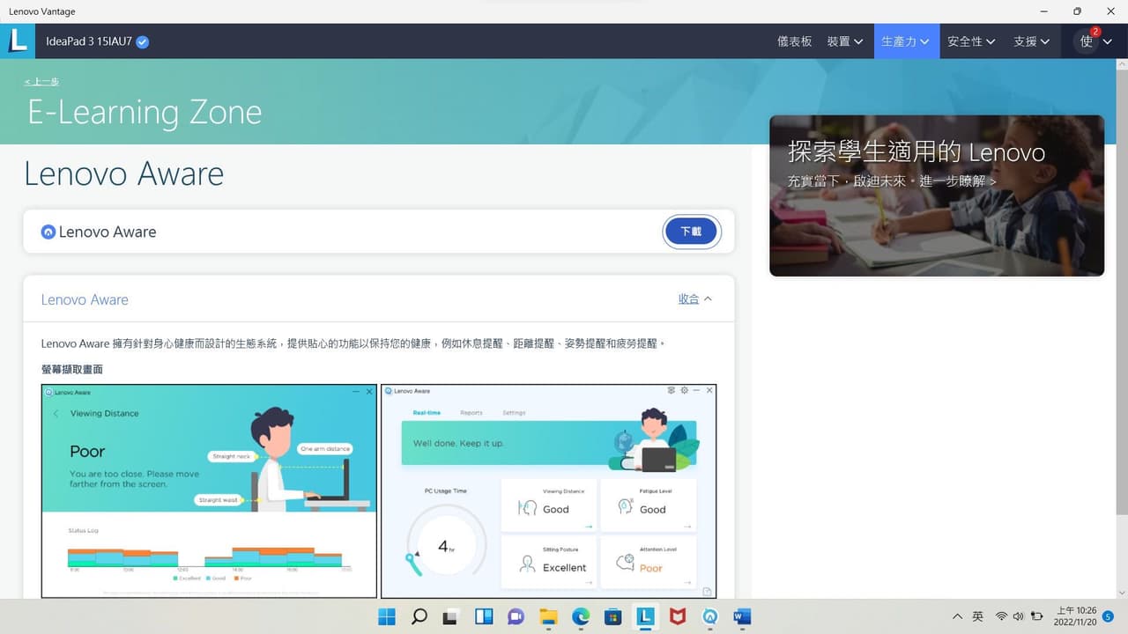
Task: Open the Real-time dashboard screenshot thumbnail
Action: click(x=548, y=491)
